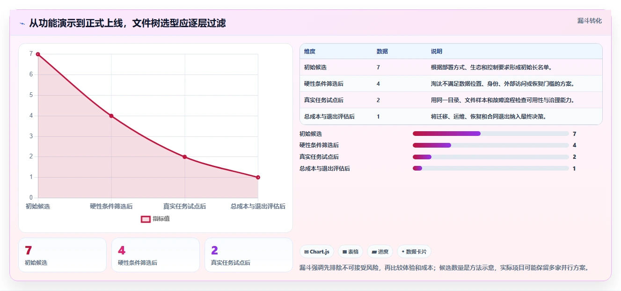Click the 数据卡片 chip sparkle icon
Viewport: 621px width, 291px height.
(403, 252)
